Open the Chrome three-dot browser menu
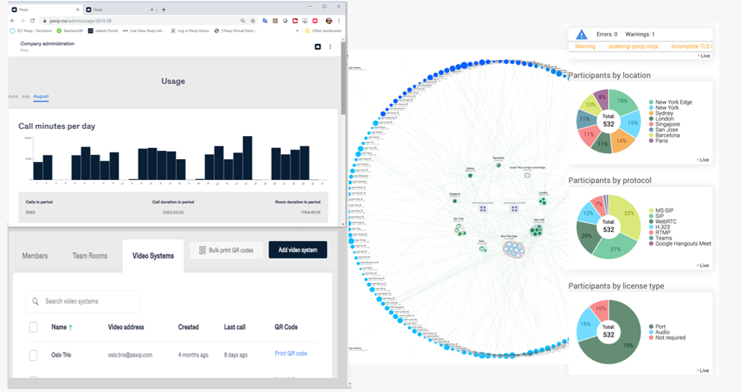 click(339, 21)
